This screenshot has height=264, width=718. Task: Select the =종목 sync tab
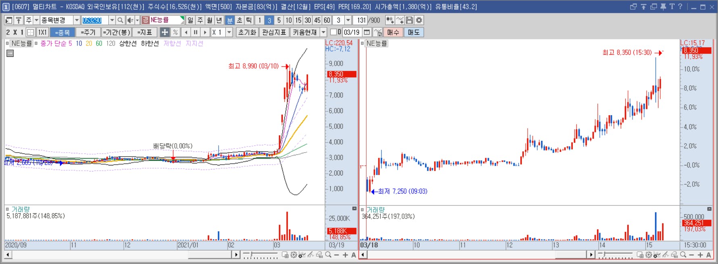[x=63, y=32]
